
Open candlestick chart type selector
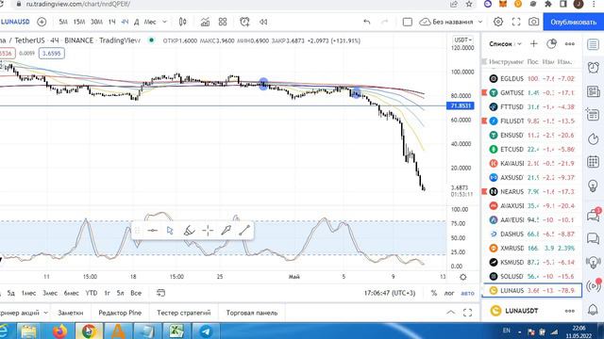(182, 22)
